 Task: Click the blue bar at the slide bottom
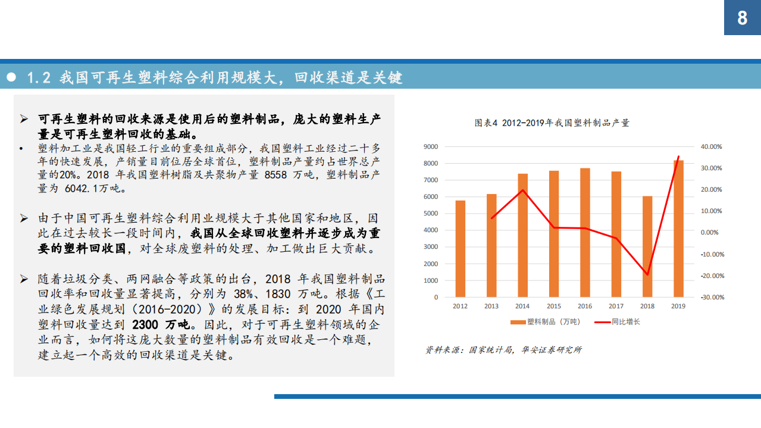512,395
